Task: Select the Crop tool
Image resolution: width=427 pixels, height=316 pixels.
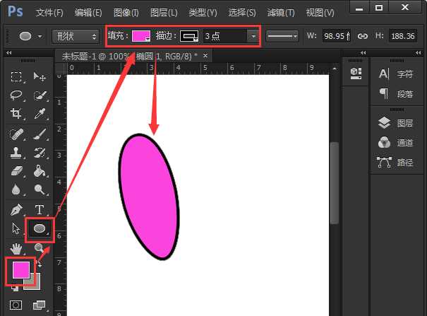Action: tap(16, 114)
